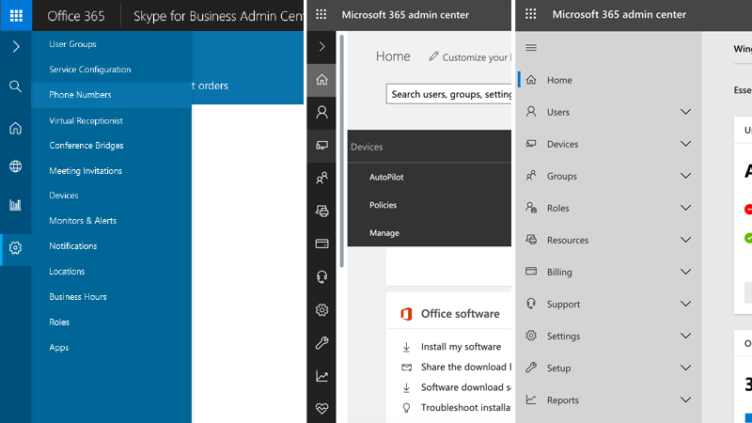Select Manage in the Devices flyout
752x423 pixels.
pyautogui.click(x=384, y=232)
